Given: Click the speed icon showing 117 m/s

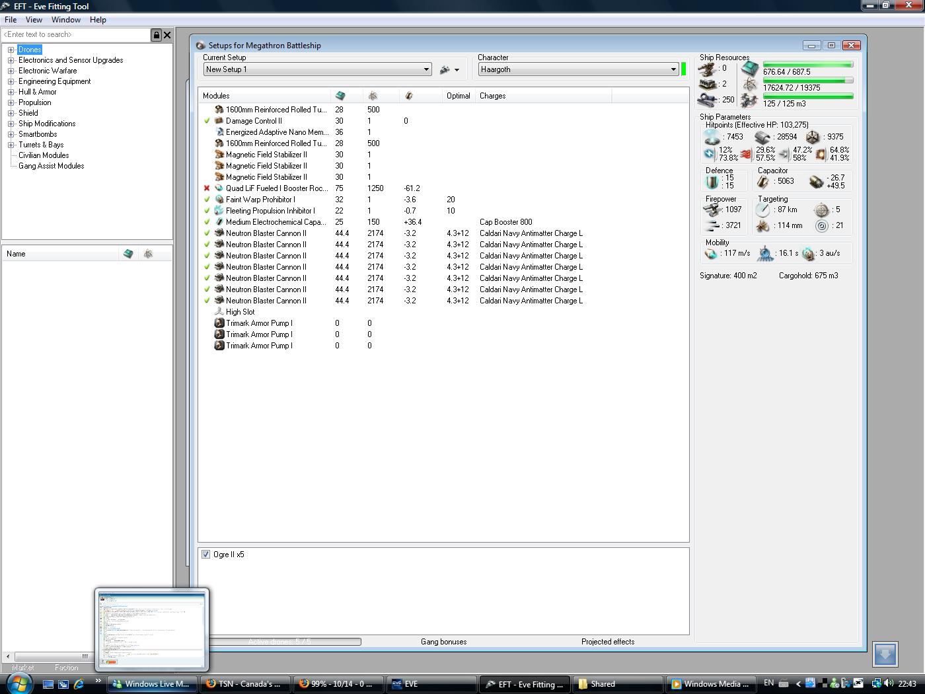Looking at the screenshot, I should 711,253.
